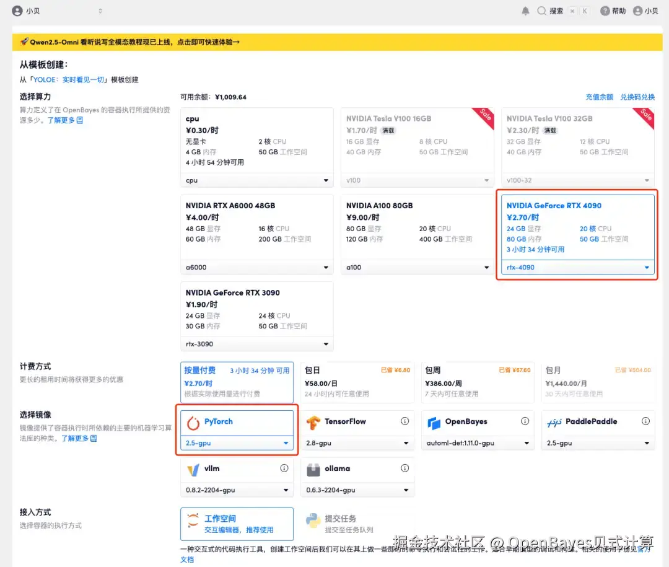Click the 兑换码兑换 link
This screenshot has width=669, height=567.
(x=637, y=97)
